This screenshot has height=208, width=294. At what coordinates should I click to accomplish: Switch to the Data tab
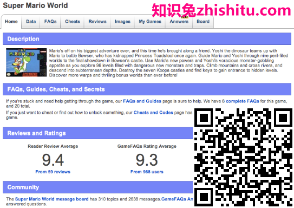[x=31, y=22]
